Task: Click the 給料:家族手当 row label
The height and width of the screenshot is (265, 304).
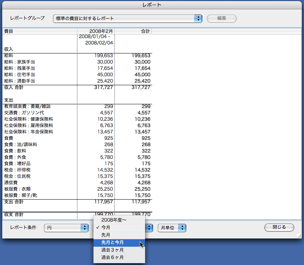Action: pyautogui.click(x=19, y=62)
